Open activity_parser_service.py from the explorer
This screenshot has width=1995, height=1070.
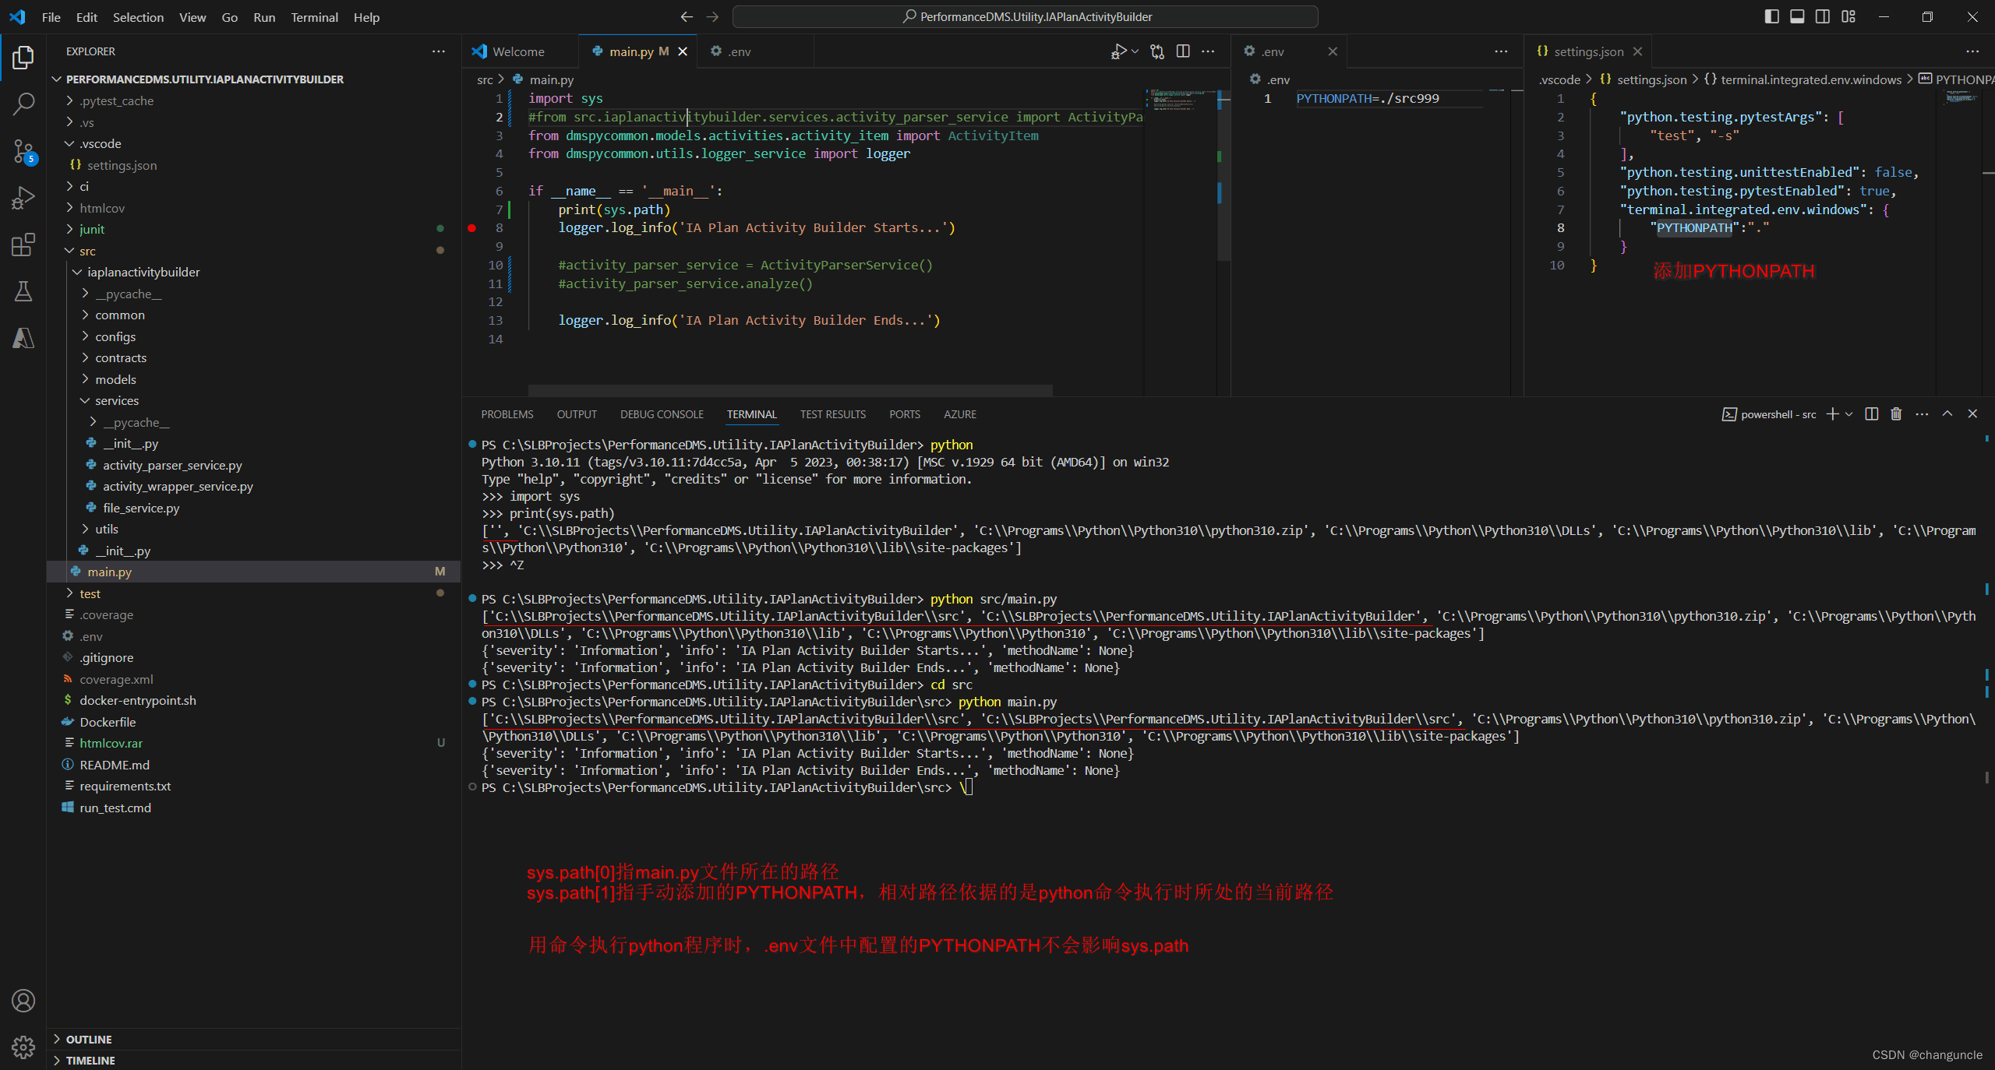(172, 465)
